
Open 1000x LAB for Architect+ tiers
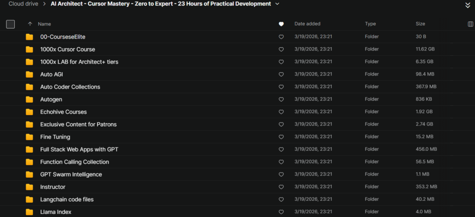tap(79, 62)
